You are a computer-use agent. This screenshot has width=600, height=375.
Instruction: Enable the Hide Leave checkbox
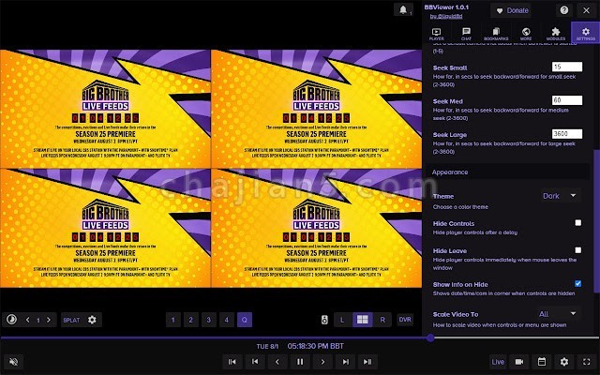pos(577,250)
